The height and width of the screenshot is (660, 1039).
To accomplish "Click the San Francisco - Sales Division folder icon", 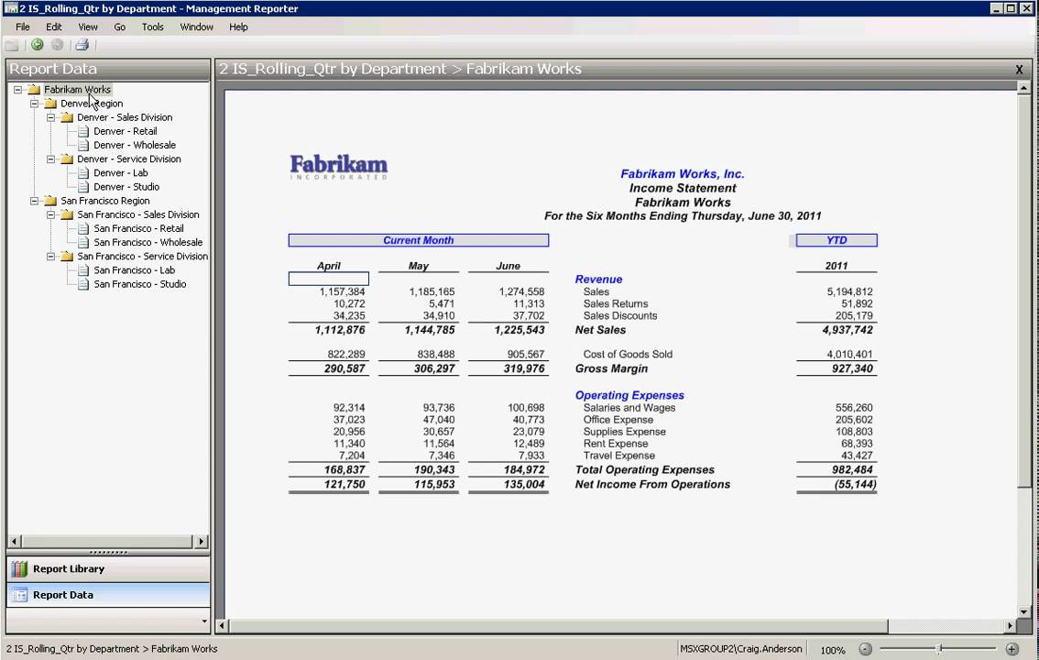I will coord(68,214).
